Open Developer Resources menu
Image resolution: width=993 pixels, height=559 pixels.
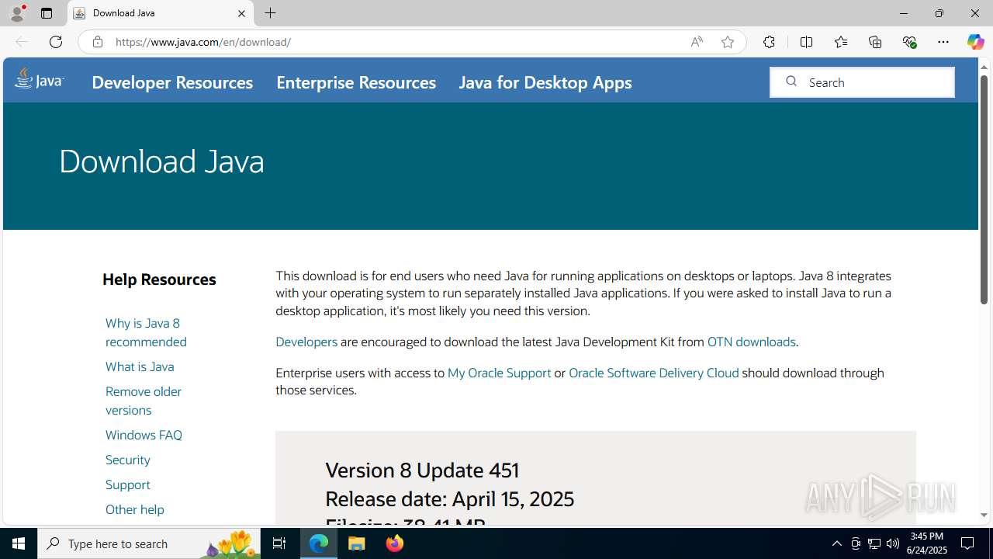click(x=172, y=82)
